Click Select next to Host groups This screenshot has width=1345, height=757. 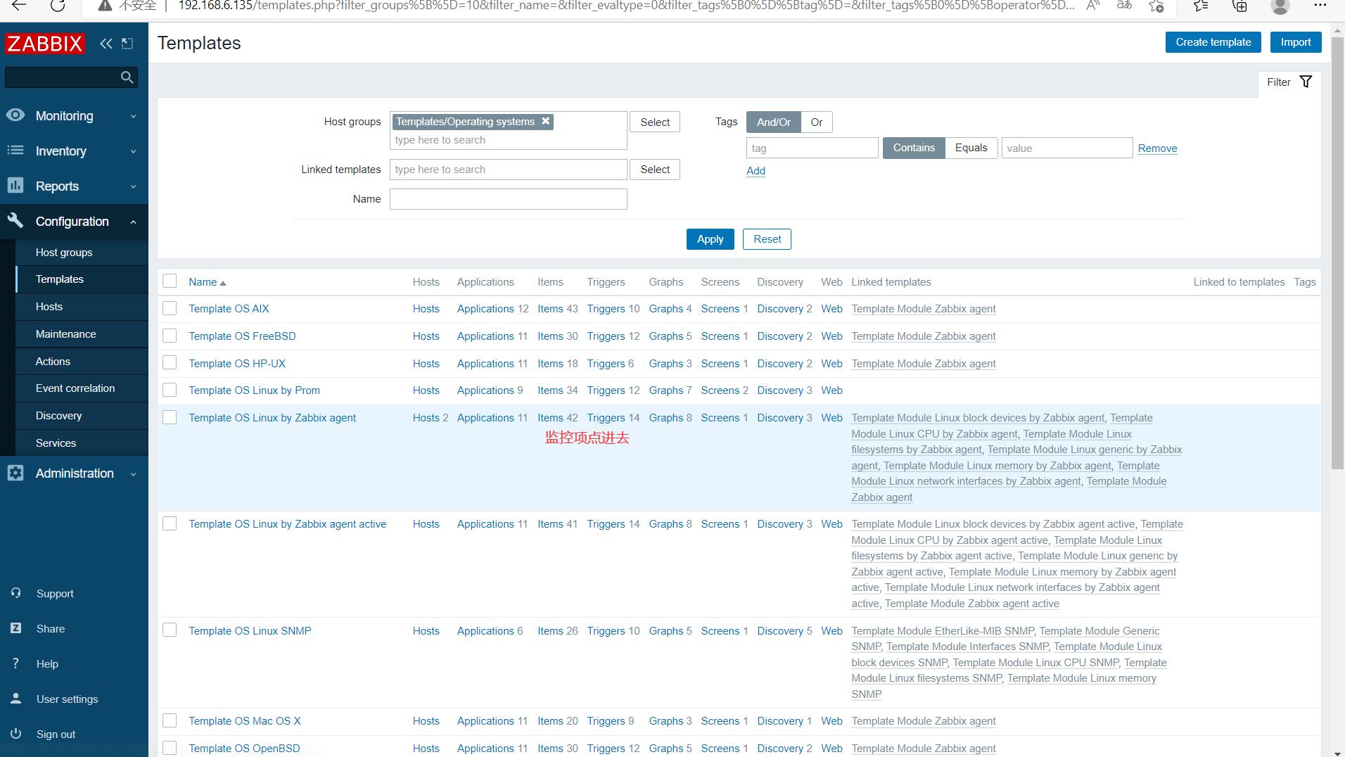654,122
